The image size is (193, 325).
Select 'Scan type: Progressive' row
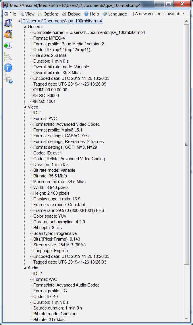pyautogui.click(x=55, y=233)
